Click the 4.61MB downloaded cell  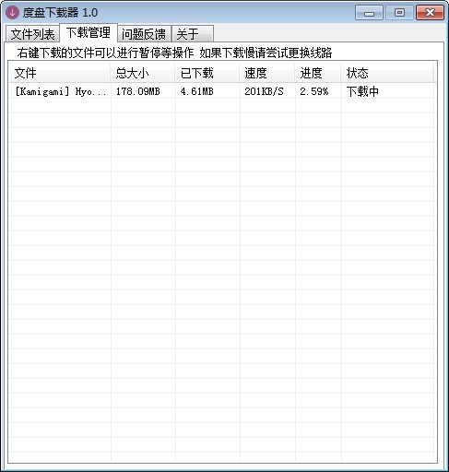coord(197,91)
